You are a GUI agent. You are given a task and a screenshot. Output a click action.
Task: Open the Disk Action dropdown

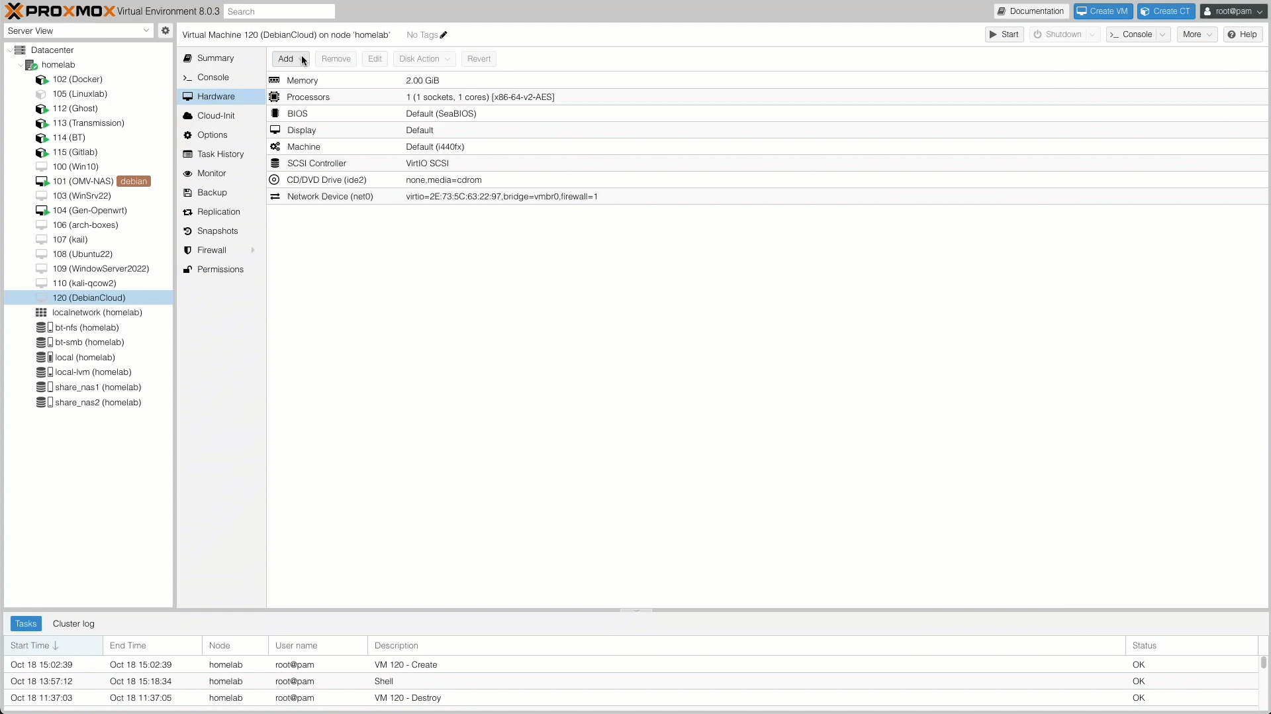[x=424, y=59]
